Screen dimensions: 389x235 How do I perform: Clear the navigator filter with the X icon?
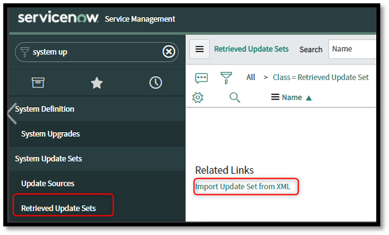169,52
